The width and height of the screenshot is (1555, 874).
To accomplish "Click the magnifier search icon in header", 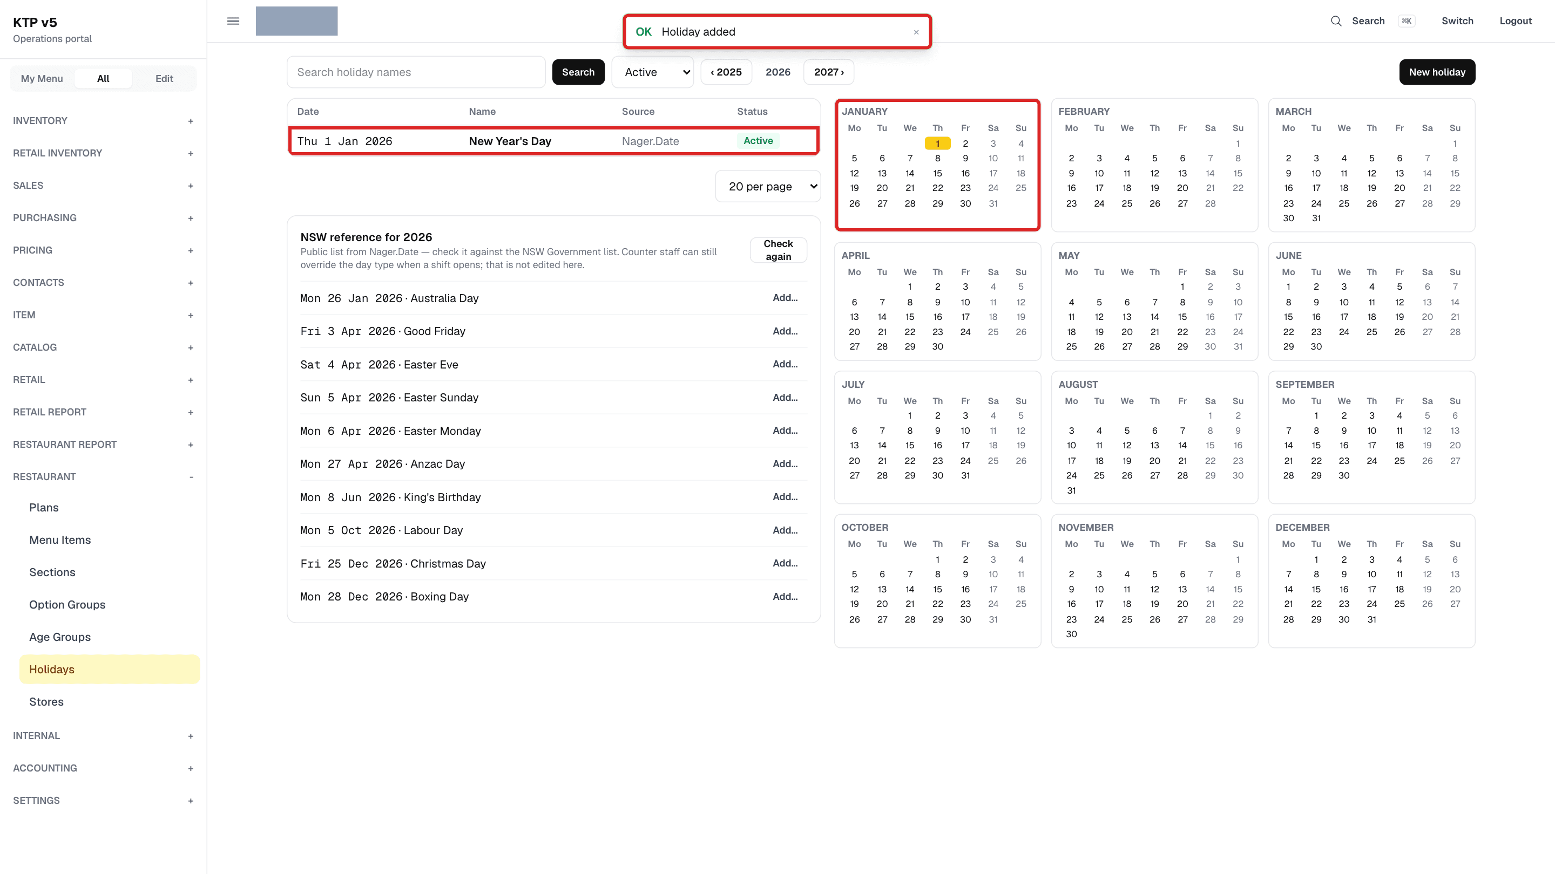I will tap(1336, 21).
